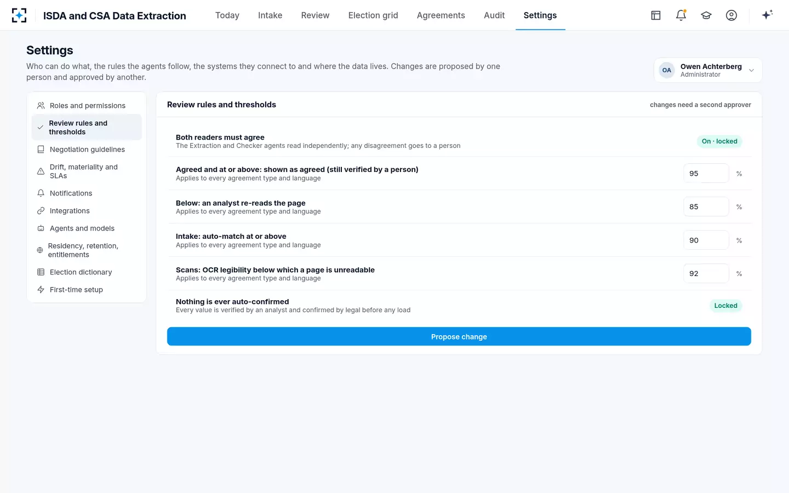Click the Negotiation guidelines book icon

click(x=41, y=150)
